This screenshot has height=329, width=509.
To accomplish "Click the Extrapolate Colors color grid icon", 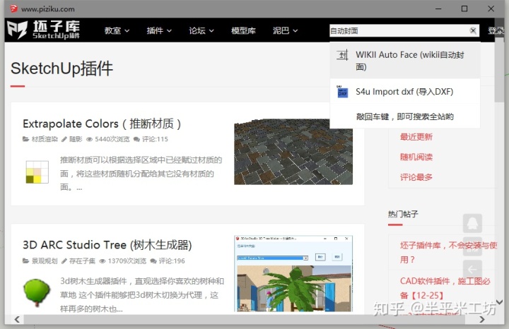I will pos(37,172).
